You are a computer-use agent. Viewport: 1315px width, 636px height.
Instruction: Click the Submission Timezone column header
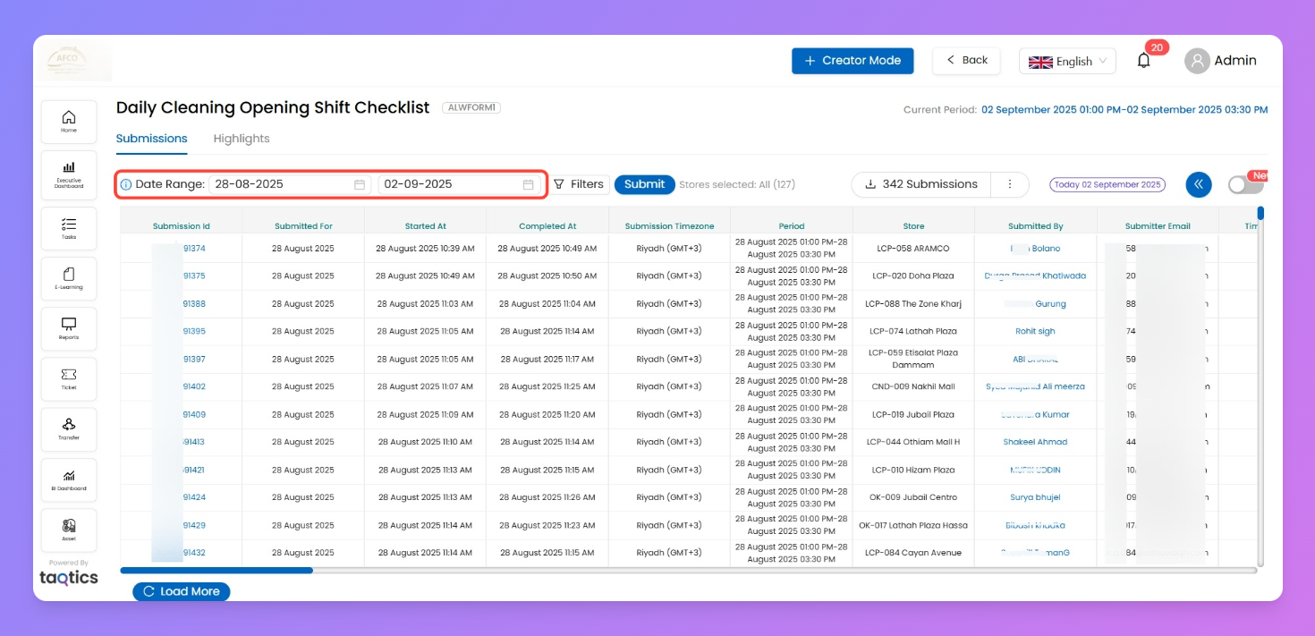[670, 226]
